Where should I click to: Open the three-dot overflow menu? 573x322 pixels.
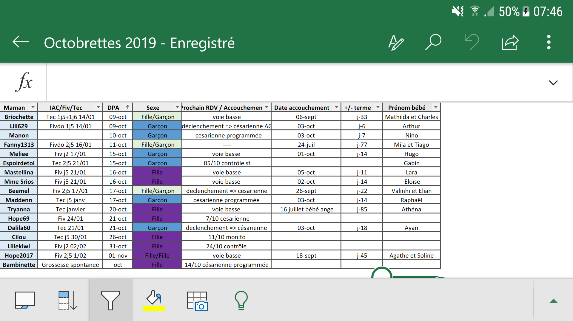coord(549,42)
